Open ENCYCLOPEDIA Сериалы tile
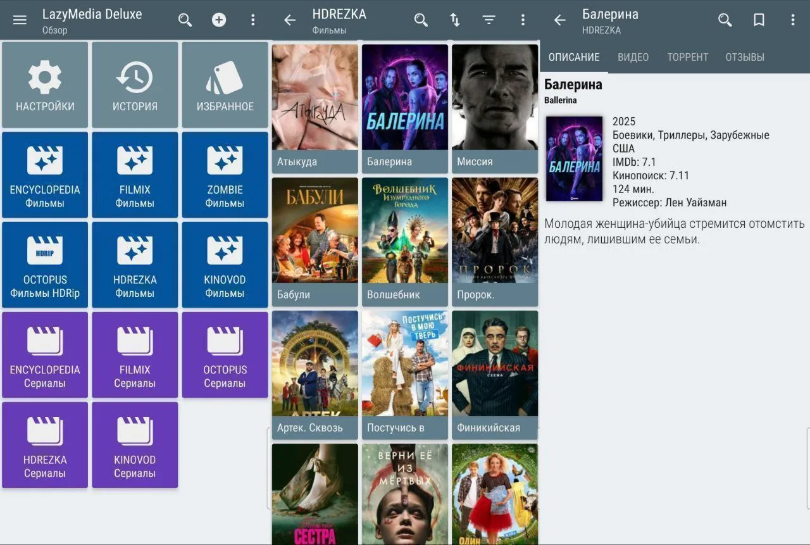810x545 pixels. pos(45,355)
